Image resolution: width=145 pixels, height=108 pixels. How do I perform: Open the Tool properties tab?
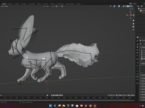(x=137, y=41)
